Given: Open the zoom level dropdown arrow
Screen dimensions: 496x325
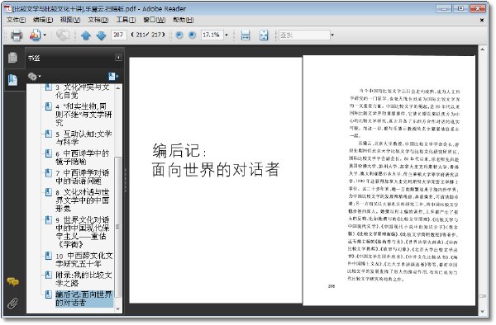Looking at the screenshot, I should 227,35.
